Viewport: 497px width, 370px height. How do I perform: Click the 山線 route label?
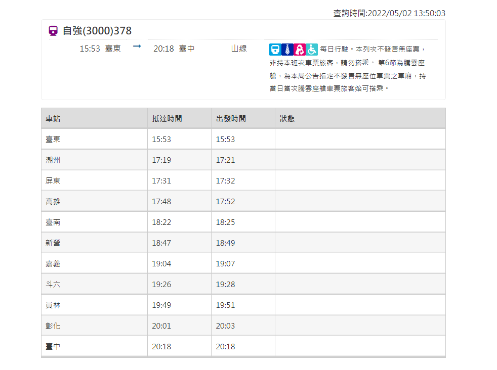tap(239, 49)
